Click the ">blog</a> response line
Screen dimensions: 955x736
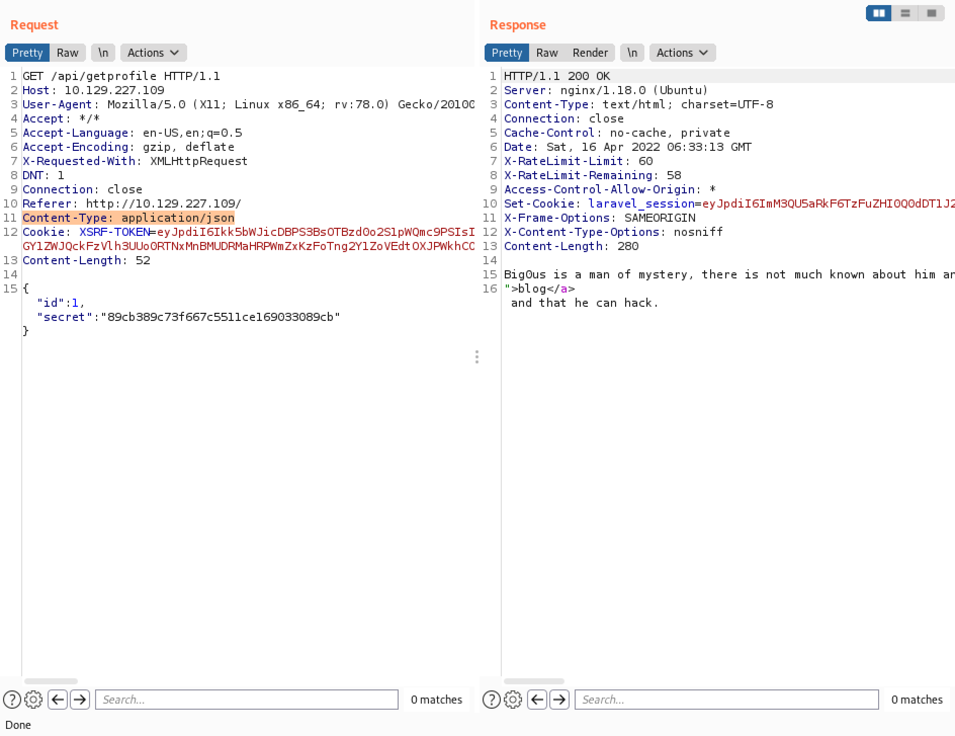(539, 289)
